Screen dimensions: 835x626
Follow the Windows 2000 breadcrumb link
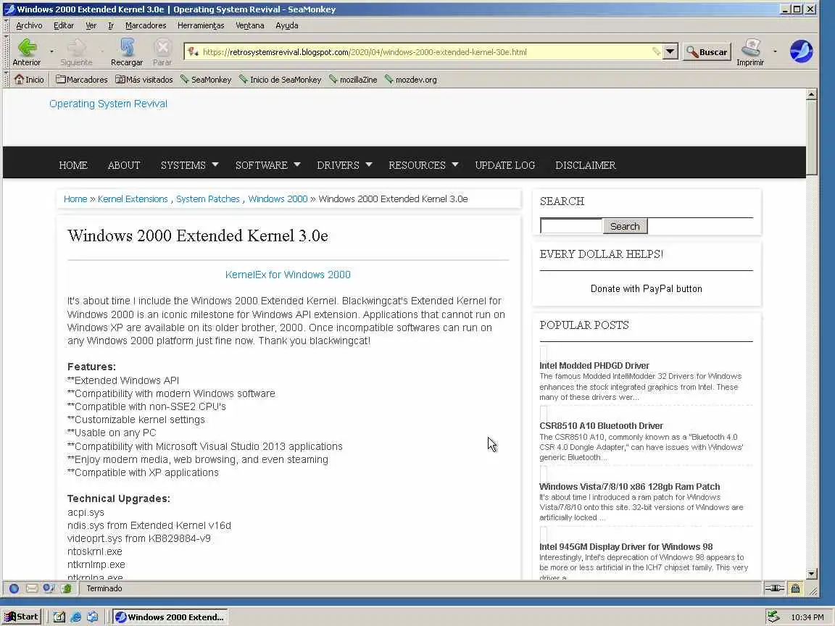point(278,199)
